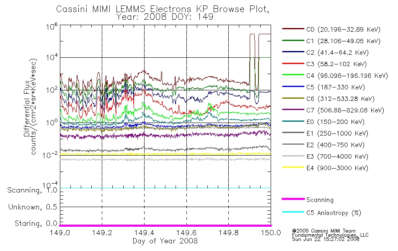Click the 149.6 x-axis tick label
398x251 pixels.
pyautogui.click(x=186, y=233)
